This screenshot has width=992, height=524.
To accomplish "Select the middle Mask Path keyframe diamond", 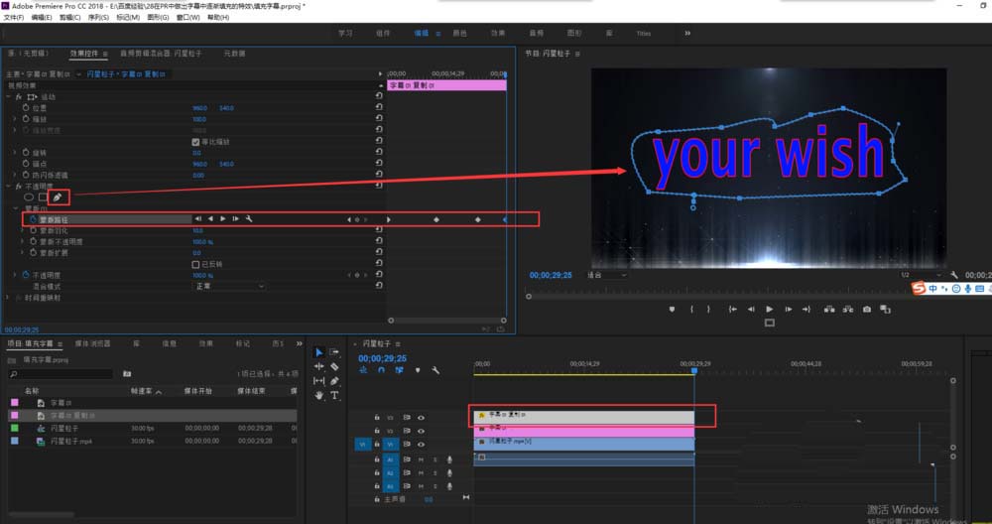I will [x=435, y=219].
